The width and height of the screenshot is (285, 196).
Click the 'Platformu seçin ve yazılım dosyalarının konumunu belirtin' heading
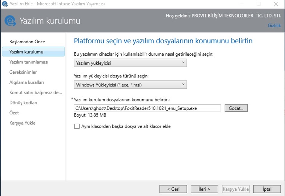tap(163, 41)
